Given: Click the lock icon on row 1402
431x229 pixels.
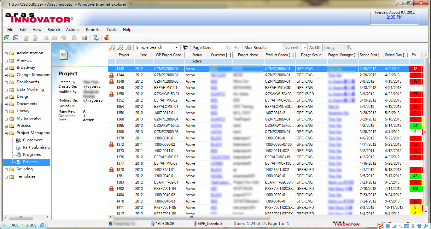Looking at the screenshot, I should pos(111,189).
